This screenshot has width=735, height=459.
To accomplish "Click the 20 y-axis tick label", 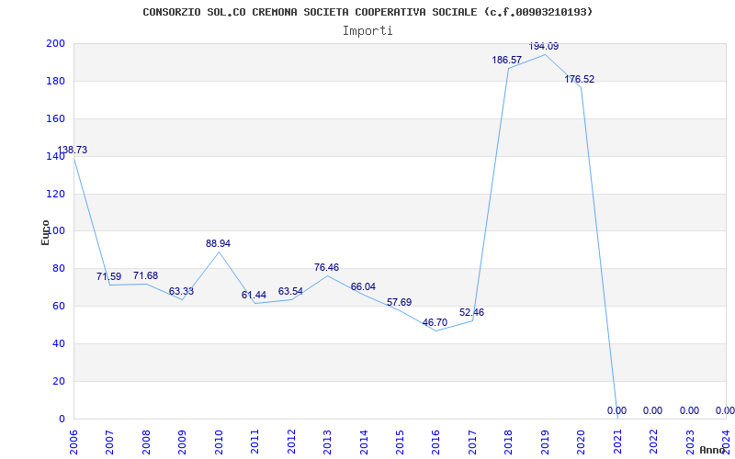I will [x=58, y=381].
